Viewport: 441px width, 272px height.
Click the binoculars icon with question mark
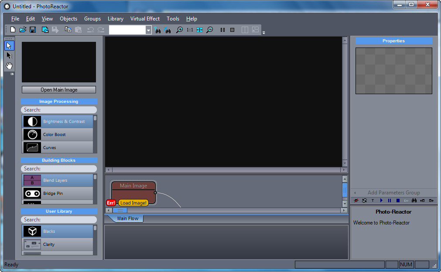point(157,30)
